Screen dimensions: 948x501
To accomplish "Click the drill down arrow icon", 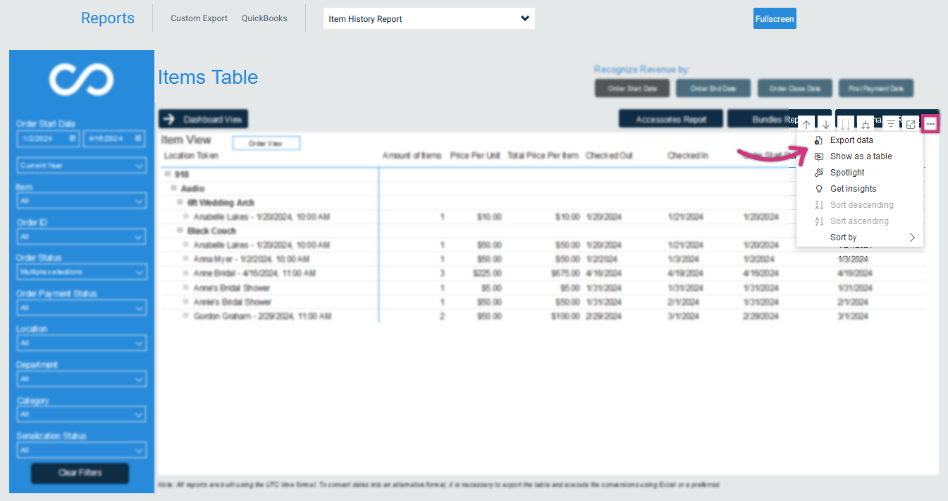I will 825,123.
